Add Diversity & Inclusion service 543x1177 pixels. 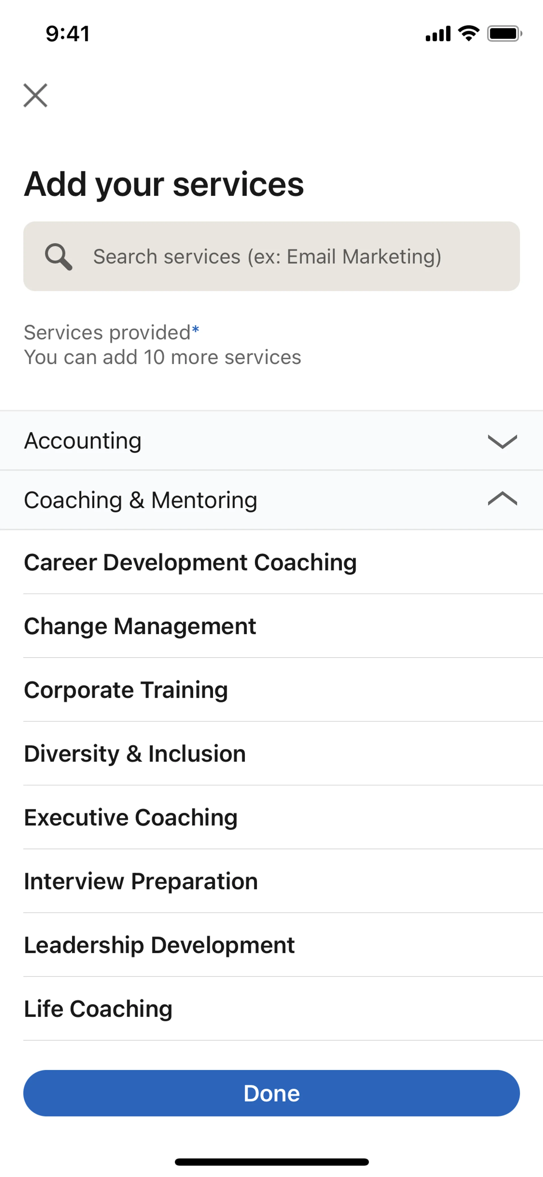point(135,754)
